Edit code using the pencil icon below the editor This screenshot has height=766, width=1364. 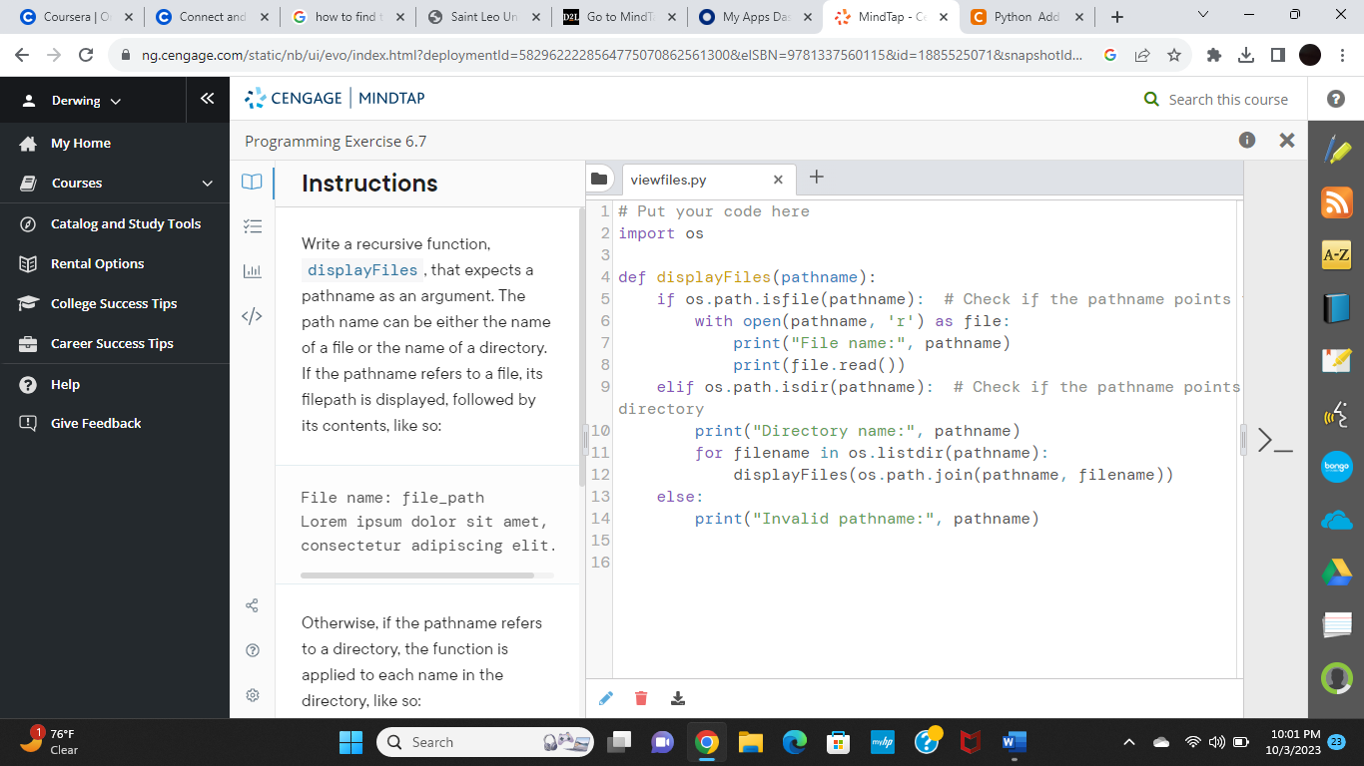[x=606, y=698]
